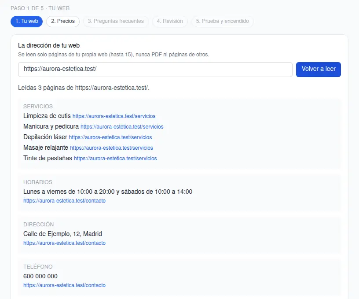This screenshot has width=359, height=299.
Task: Click the text Masaje relajante
Action: [46, 148]
